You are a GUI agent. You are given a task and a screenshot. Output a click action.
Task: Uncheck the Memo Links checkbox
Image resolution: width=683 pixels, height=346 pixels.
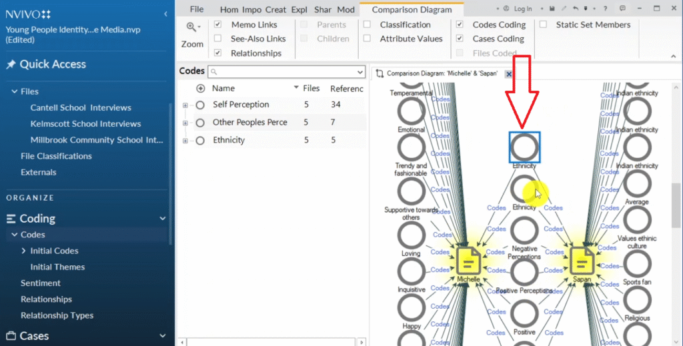tap(217, 25)
